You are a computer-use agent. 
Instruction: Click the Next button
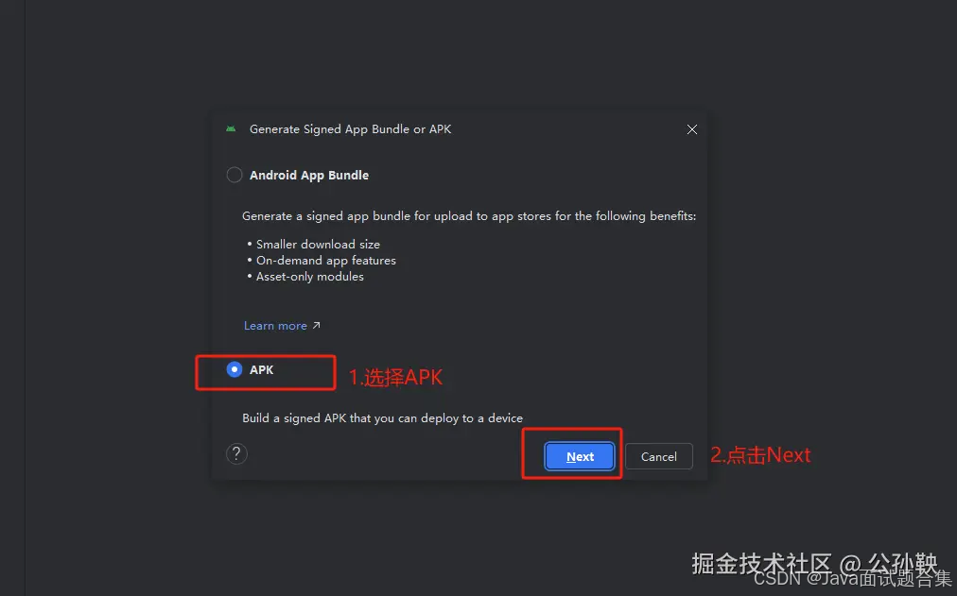(579, 456)
